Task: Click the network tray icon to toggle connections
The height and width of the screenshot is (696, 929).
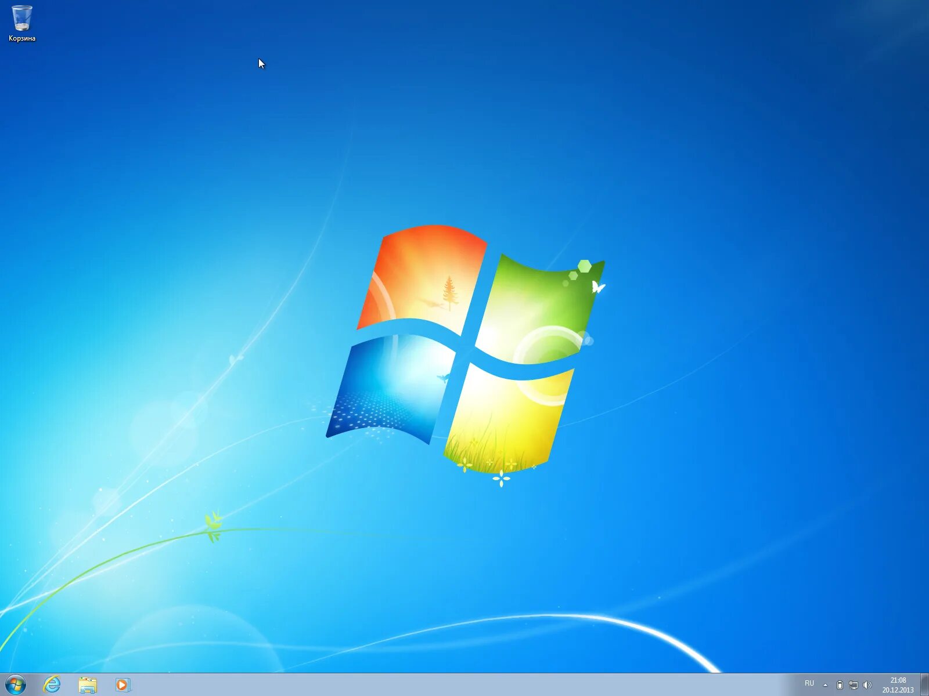Action: [x=854, y=685]
